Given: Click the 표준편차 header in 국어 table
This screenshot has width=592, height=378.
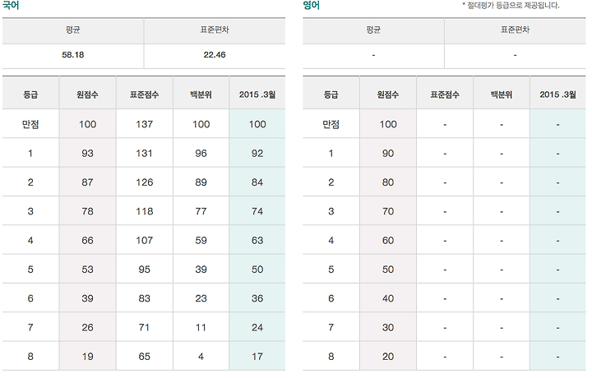Looking at the screenshot, I should (x=215, y=30).
